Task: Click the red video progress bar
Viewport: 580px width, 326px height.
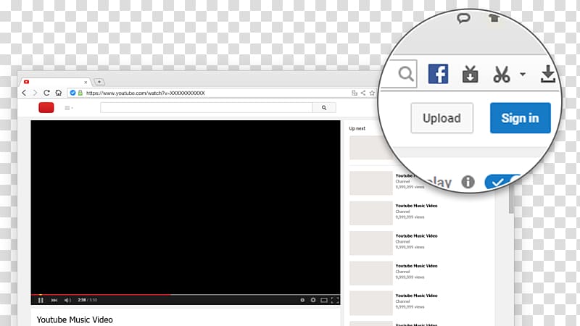Action: coord(101,295)
